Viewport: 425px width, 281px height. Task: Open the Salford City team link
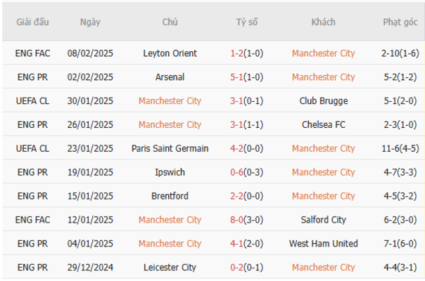[x=323, y=221]
